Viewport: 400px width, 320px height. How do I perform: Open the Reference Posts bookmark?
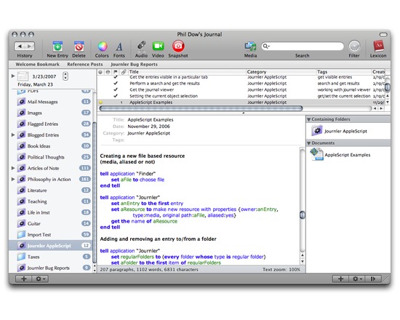[x=85, y=64]
